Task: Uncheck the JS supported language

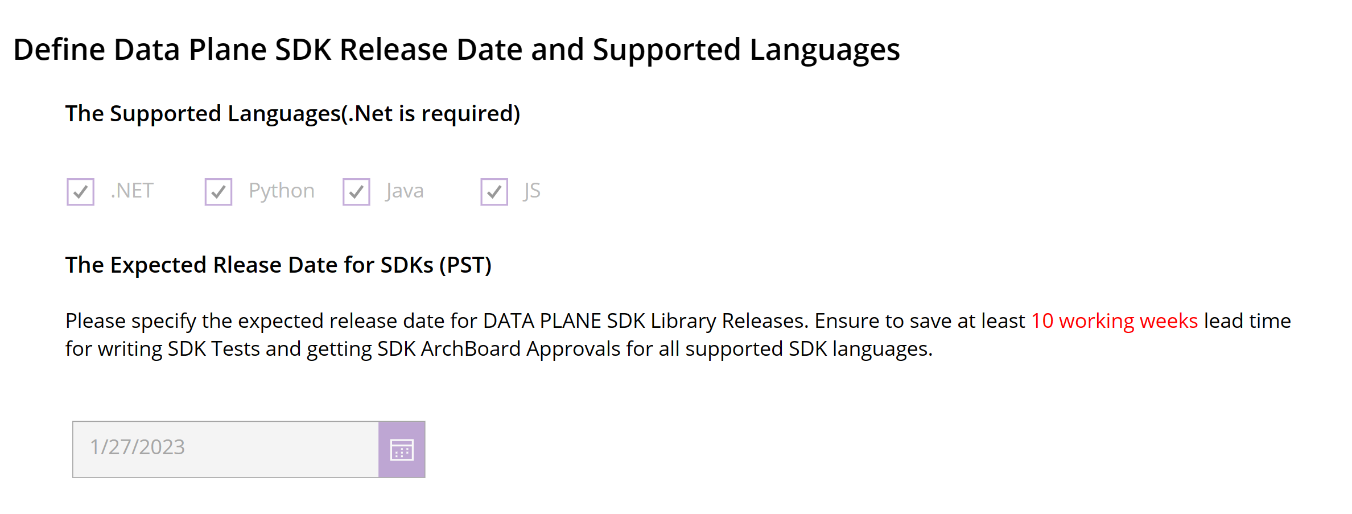Action: coord(494,192)
